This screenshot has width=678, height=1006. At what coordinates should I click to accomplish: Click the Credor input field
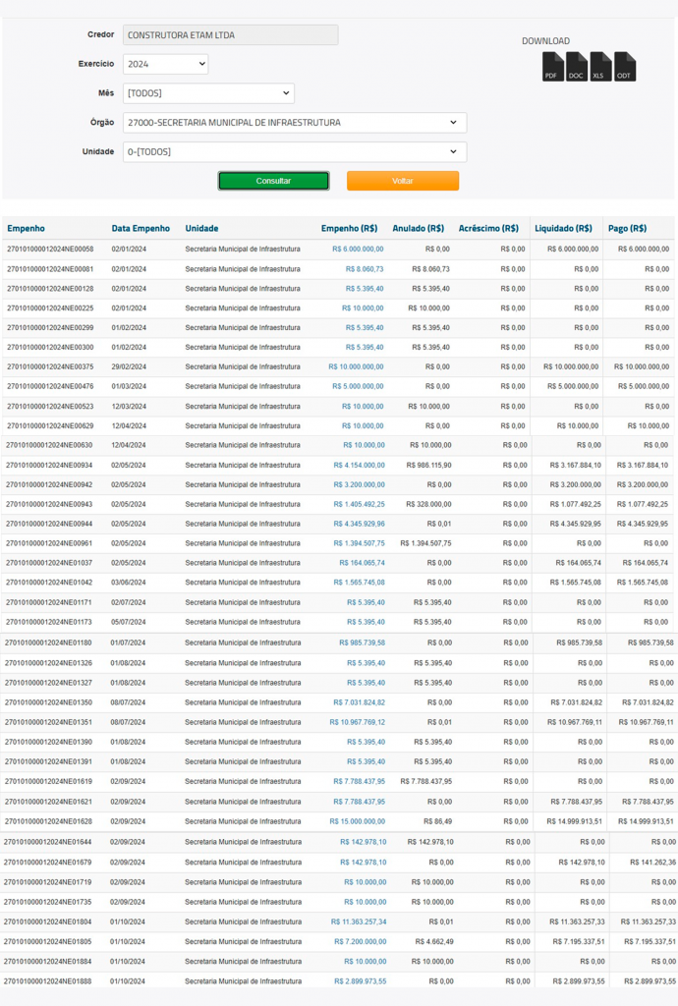[x=230, y=35]
